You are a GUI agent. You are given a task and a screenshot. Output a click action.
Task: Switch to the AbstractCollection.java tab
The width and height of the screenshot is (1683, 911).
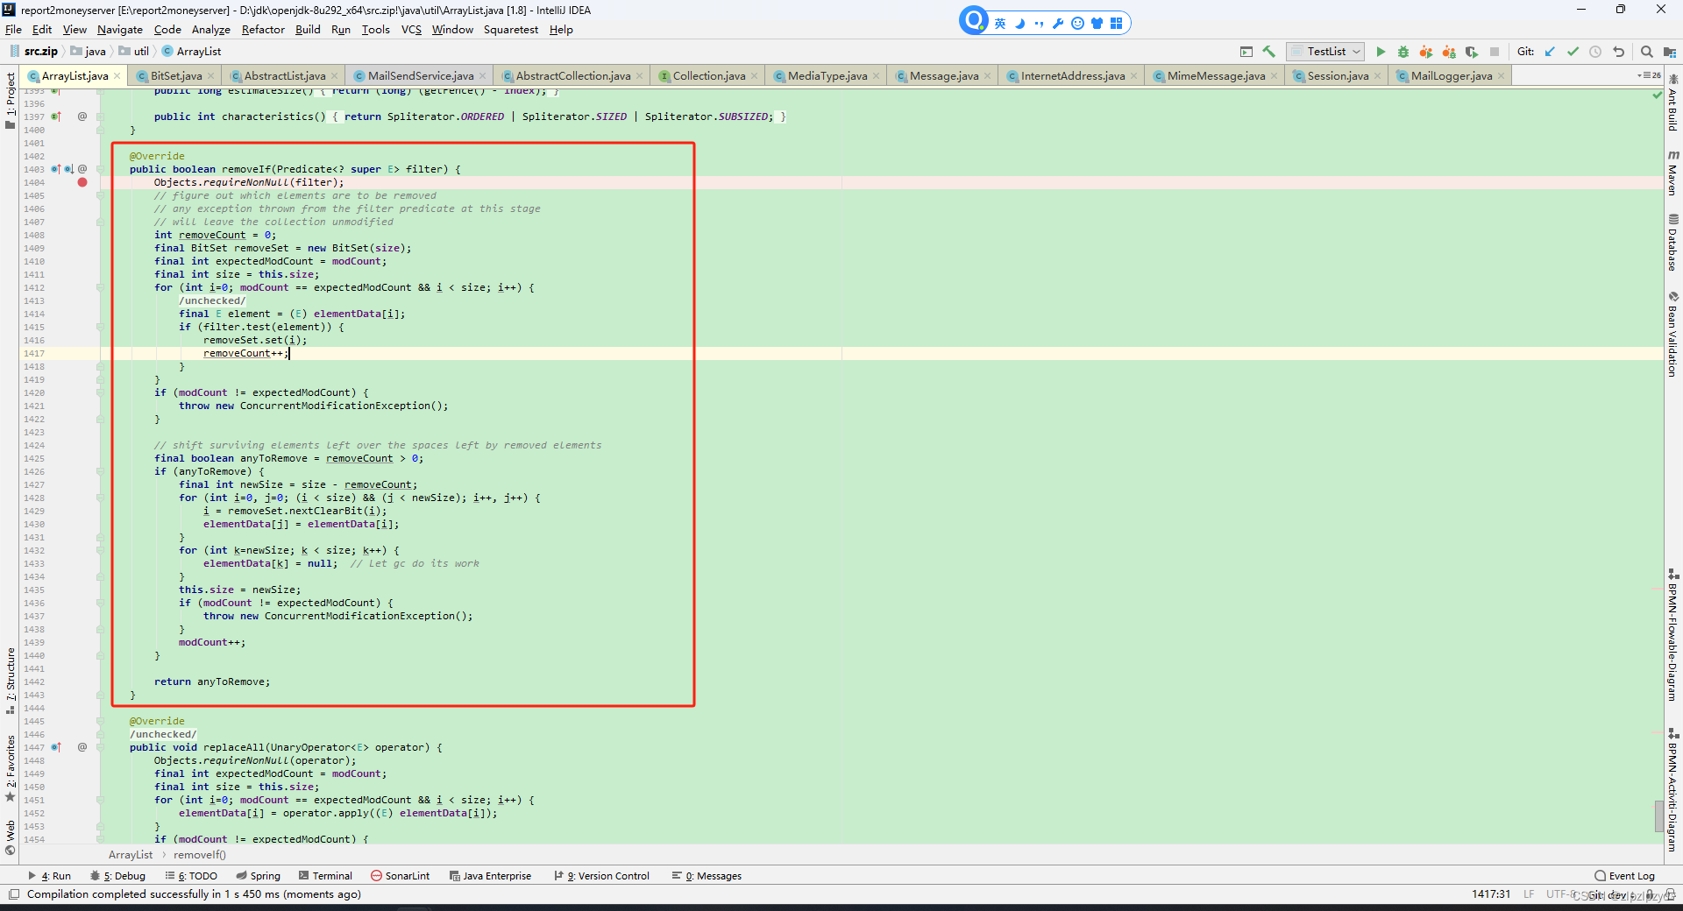[572, 76]
